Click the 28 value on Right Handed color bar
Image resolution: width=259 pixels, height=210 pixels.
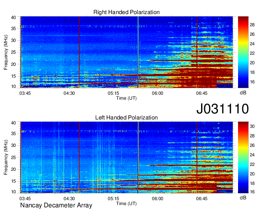[x=252, y=25]
